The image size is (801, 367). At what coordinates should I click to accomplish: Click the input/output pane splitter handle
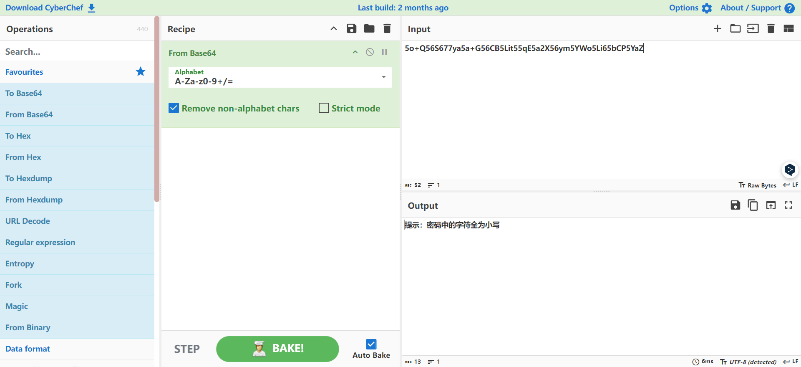click(x=601, y=191)
